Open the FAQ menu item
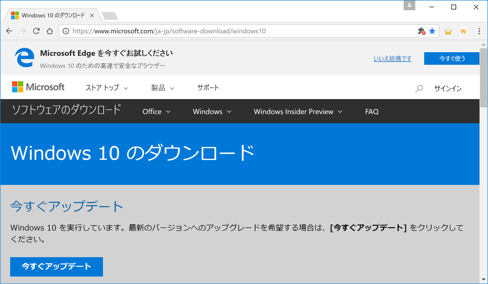Image resolution: width=488 pixels, height=284 pixels. pos(372,112)
